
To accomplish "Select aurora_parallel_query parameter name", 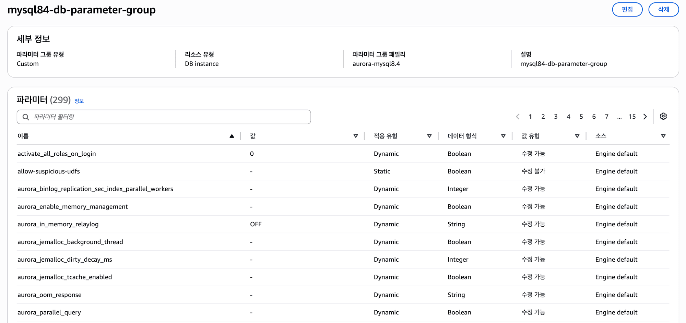I will [49, 312].
